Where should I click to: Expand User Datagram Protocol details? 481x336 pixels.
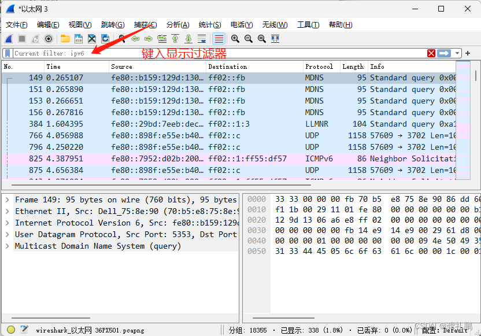tap(7, 234)
